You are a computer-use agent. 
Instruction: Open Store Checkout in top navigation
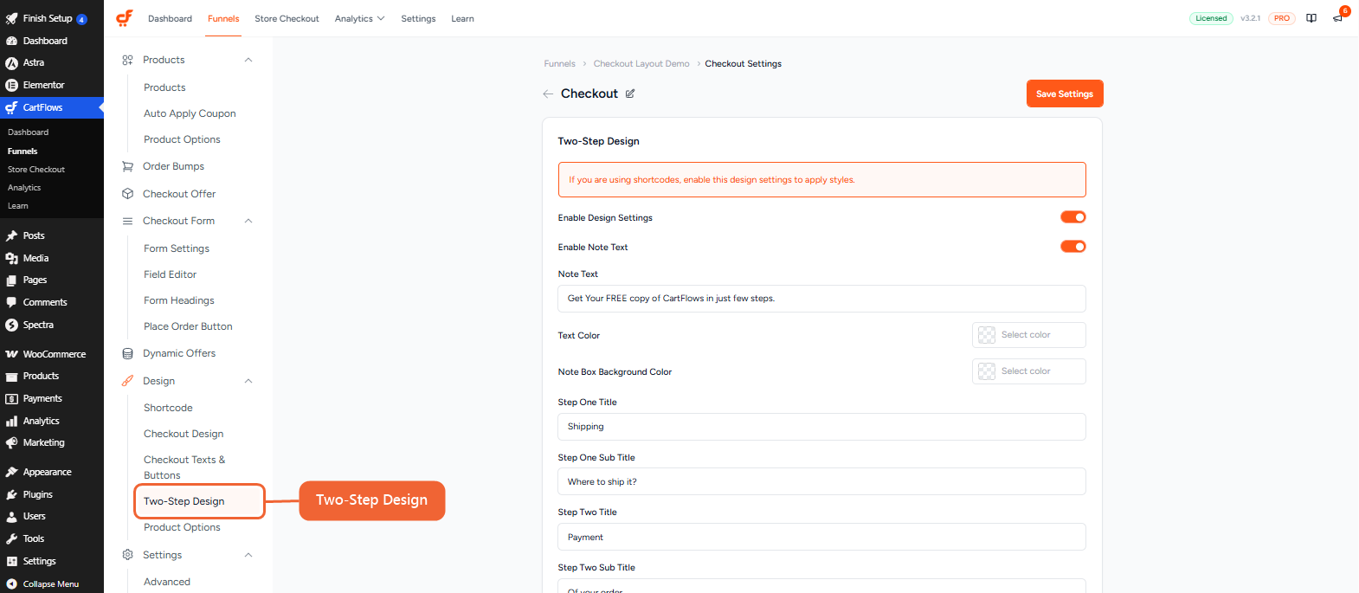(287, 18)
